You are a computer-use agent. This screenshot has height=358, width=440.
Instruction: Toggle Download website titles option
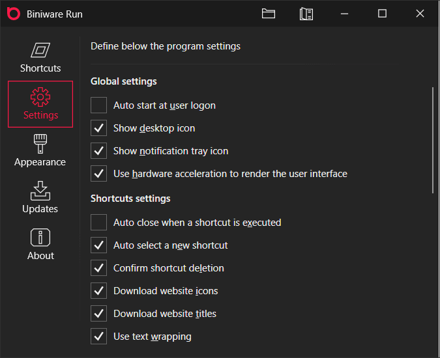[x=99, y=314]
